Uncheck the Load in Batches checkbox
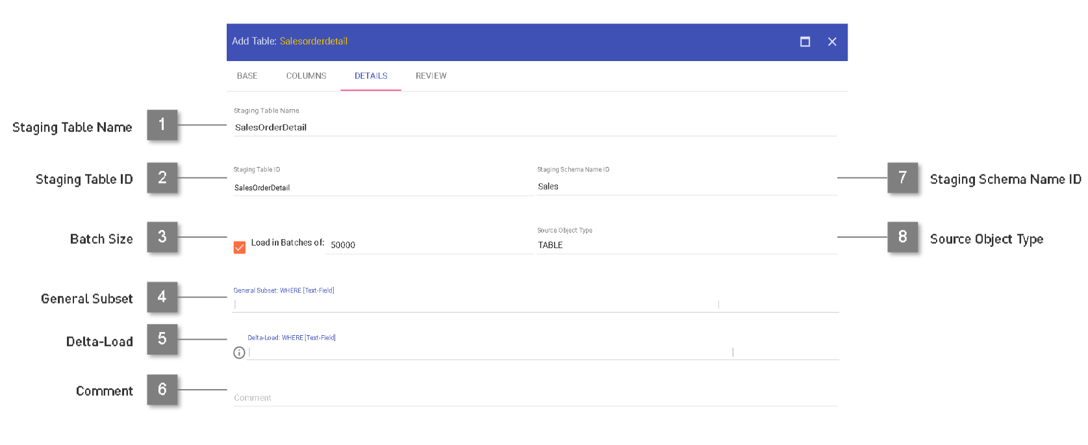The height and width of the screenshot is (445, 1088). coord(240,248)
